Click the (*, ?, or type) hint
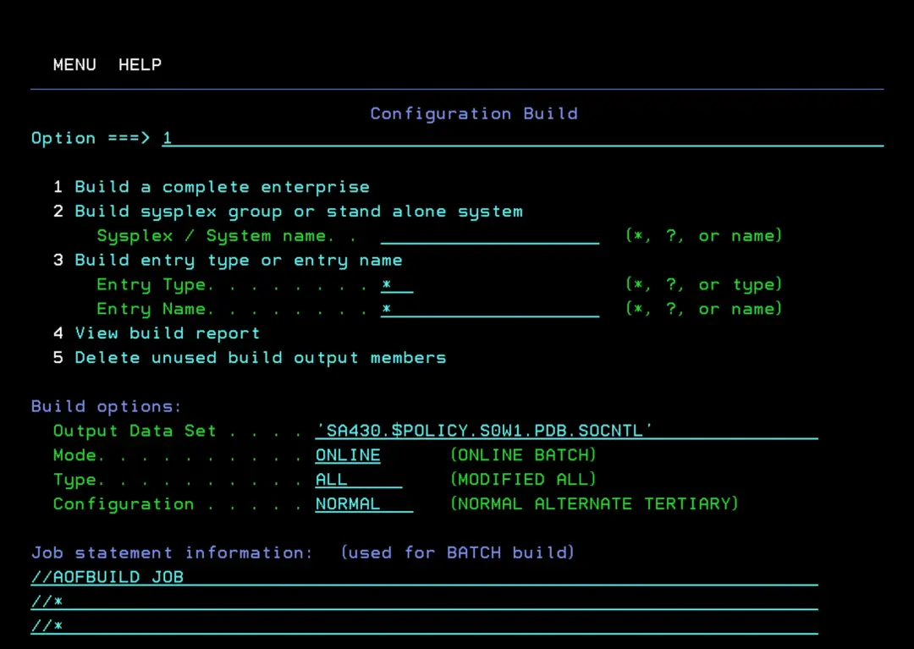914x649 pixels. coord(703,285)
